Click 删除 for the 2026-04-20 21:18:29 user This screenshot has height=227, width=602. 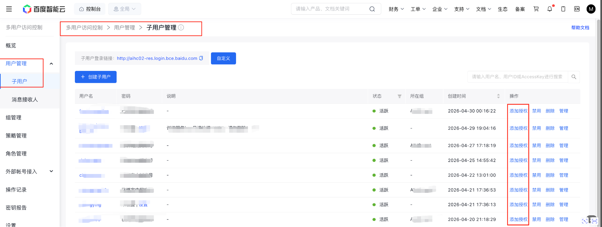tap(550, 220)
